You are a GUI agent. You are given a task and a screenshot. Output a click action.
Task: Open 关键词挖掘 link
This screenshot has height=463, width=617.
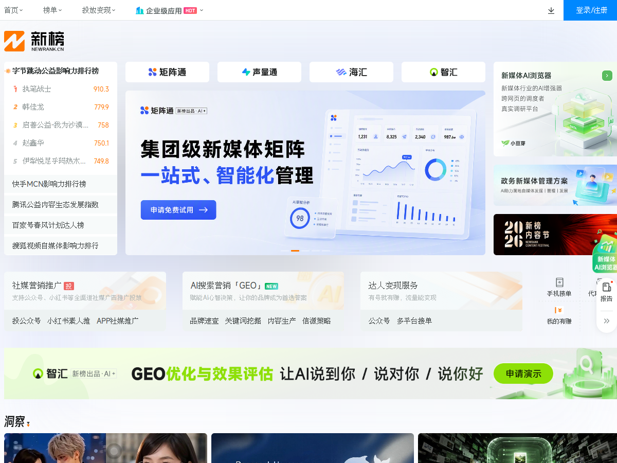(243, 320)
